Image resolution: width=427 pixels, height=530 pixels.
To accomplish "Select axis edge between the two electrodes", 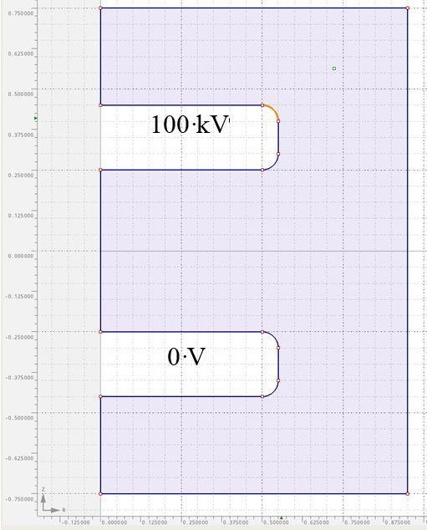I will pyautogui.click(x=100, y=251).
